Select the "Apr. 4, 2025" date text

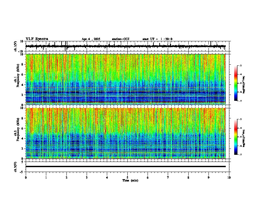pos(91,39)
